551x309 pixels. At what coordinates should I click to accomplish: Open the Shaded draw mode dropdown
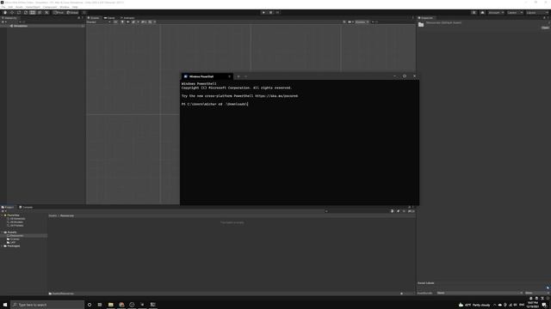point(99,22)
